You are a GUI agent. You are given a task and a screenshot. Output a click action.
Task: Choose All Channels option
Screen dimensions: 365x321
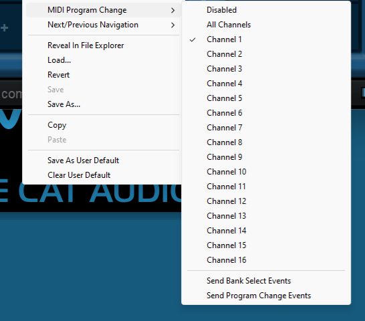(266, 25)
